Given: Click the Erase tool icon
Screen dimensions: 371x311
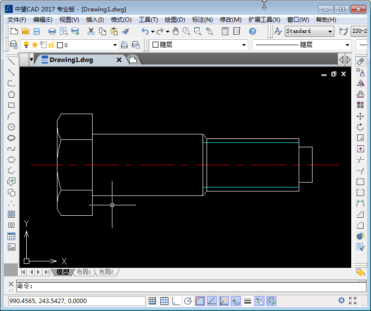Looking at the screenshot, I should (x=361, y=62).
